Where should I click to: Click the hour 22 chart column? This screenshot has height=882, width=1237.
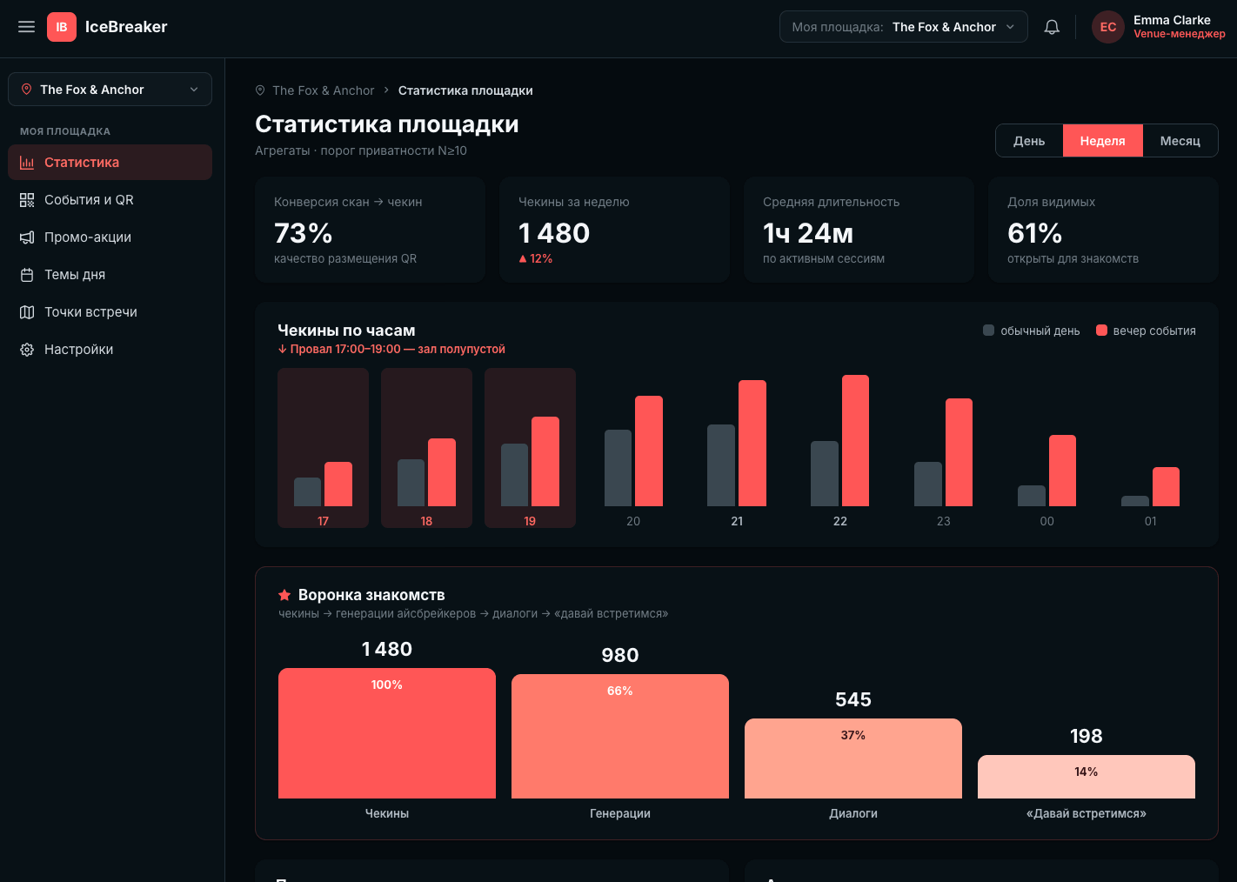point(840,448)
